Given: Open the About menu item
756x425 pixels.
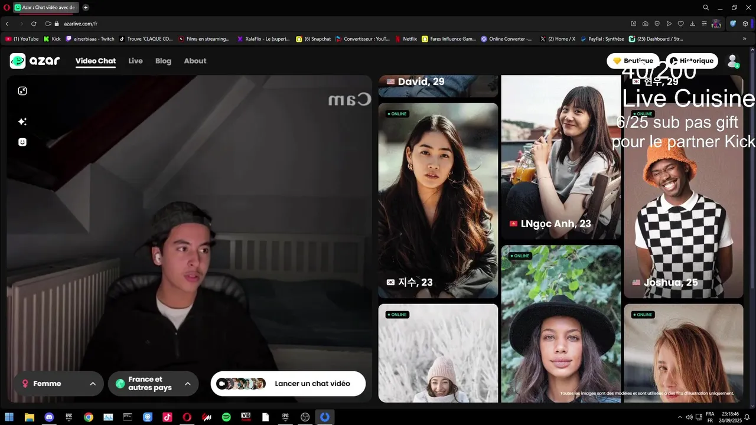Looking at the screenshot, I should pos(195,61).
